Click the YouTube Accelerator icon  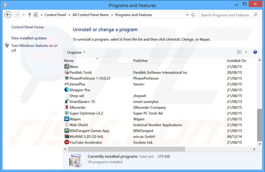pos(67,142)
